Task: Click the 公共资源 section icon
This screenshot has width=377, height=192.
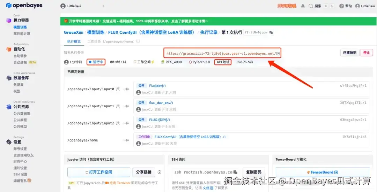Action: 9,107
